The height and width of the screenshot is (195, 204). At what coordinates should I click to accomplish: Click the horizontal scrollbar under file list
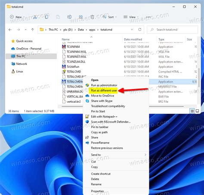[x=123, y=106]
